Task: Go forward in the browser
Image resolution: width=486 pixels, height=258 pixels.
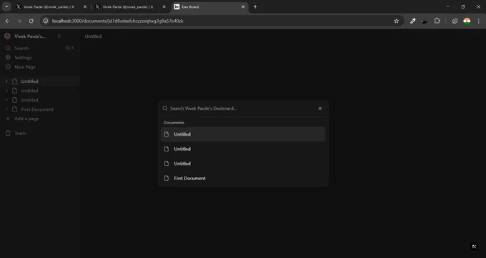Action: click(19, 21)
